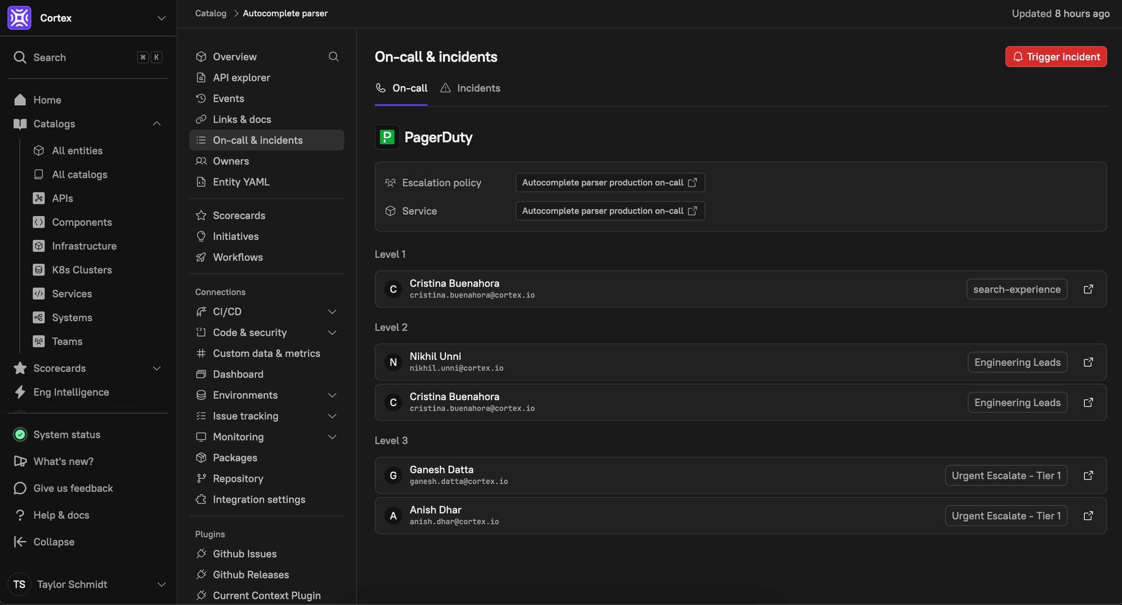This screenshot has height=605, width=1122.
Task: Open Entity YAML
Action: click(241, 182)
